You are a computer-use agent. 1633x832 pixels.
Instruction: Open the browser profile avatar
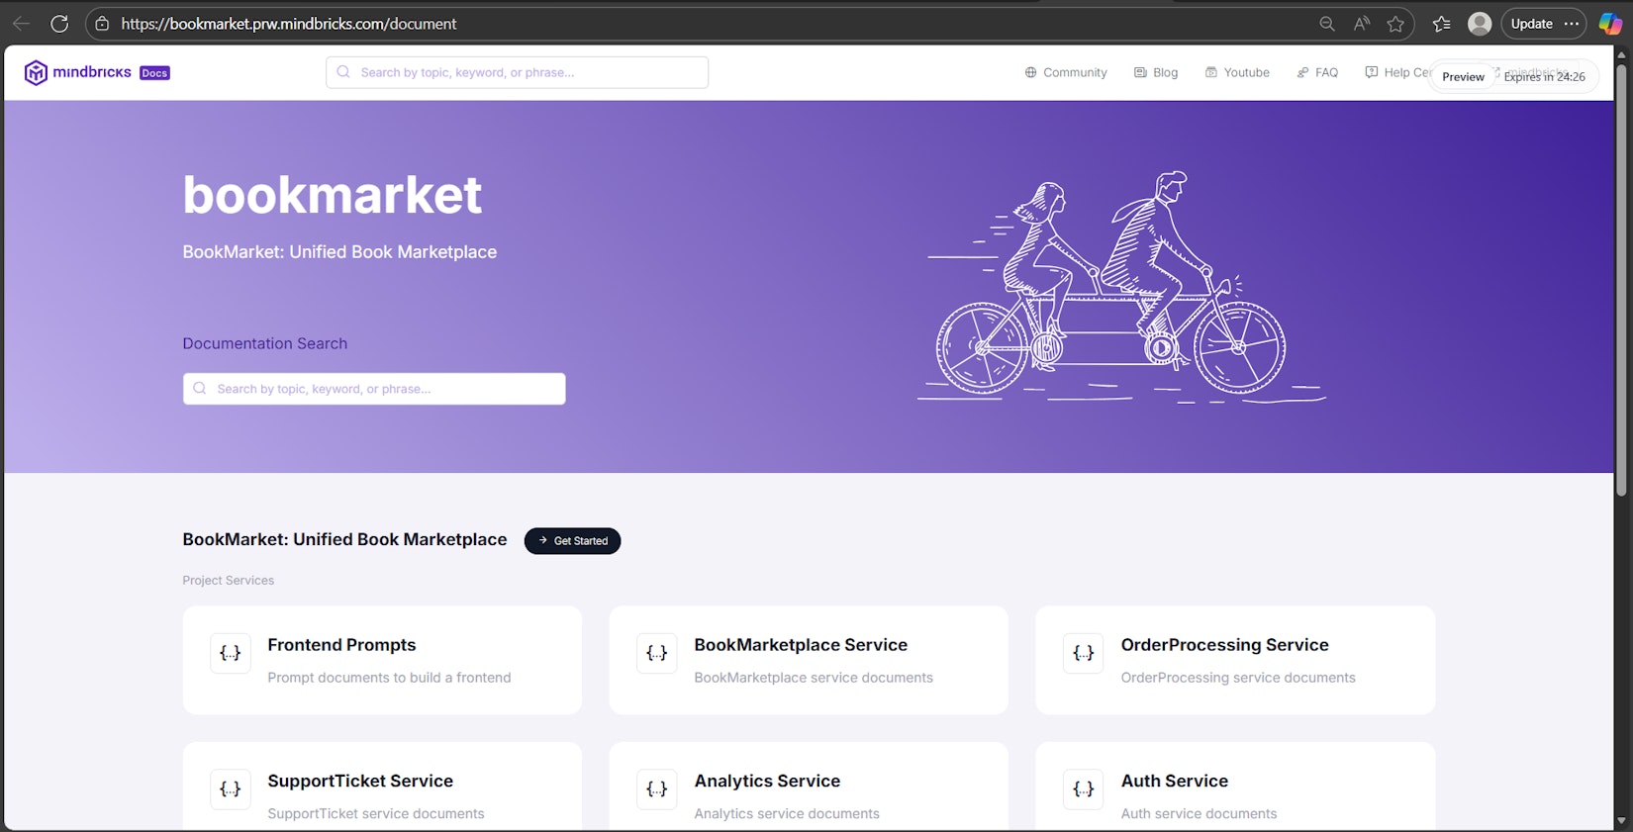[1480, 24]
